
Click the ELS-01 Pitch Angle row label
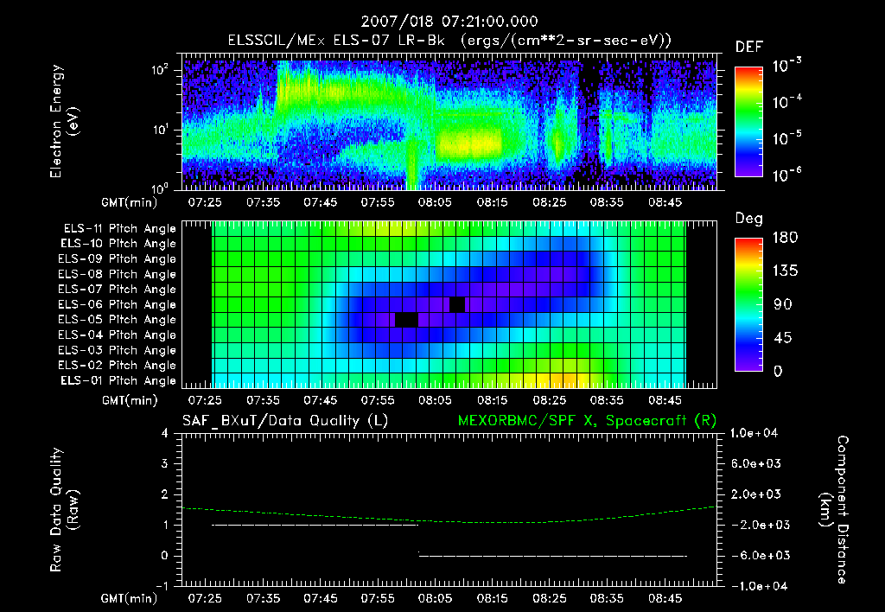(x=118, y=380)
